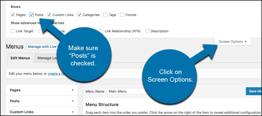The width and height of the screenshot is (262, 116).
Task: Toggle the Posts checkbox
Action: [31, 15]
